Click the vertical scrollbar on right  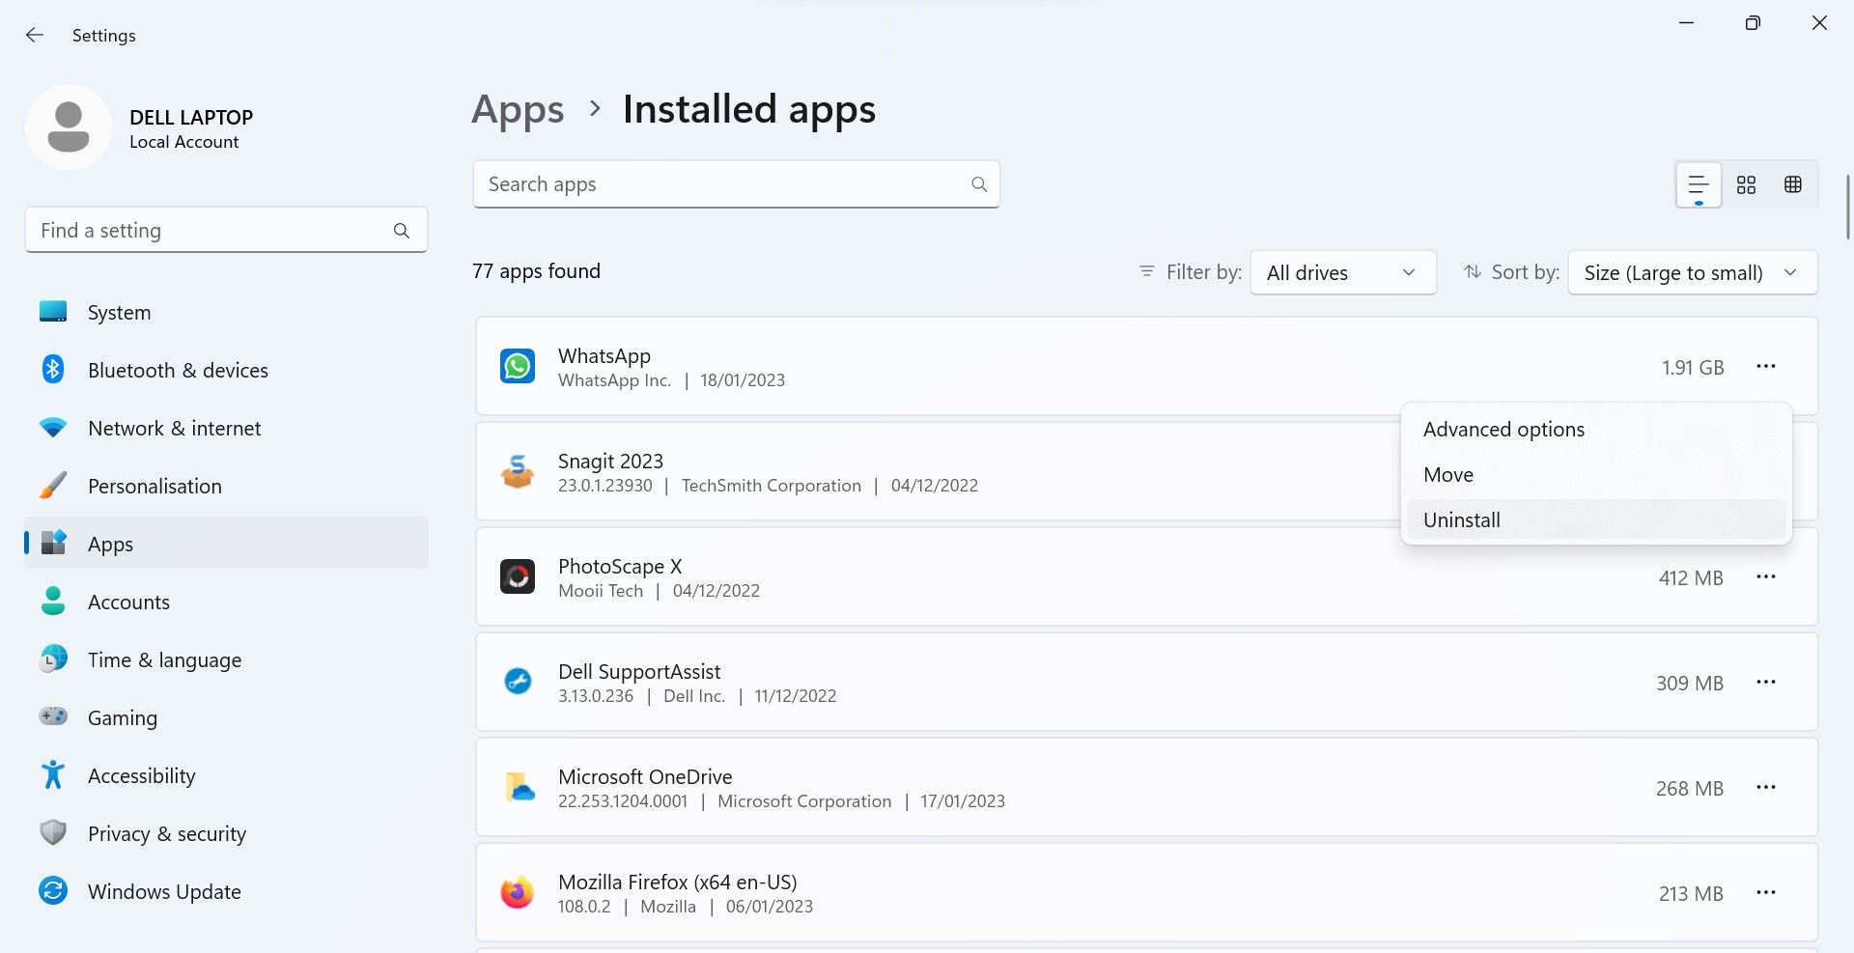1847,207
